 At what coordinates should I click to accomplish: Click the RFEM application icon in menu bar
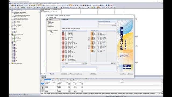10,3
